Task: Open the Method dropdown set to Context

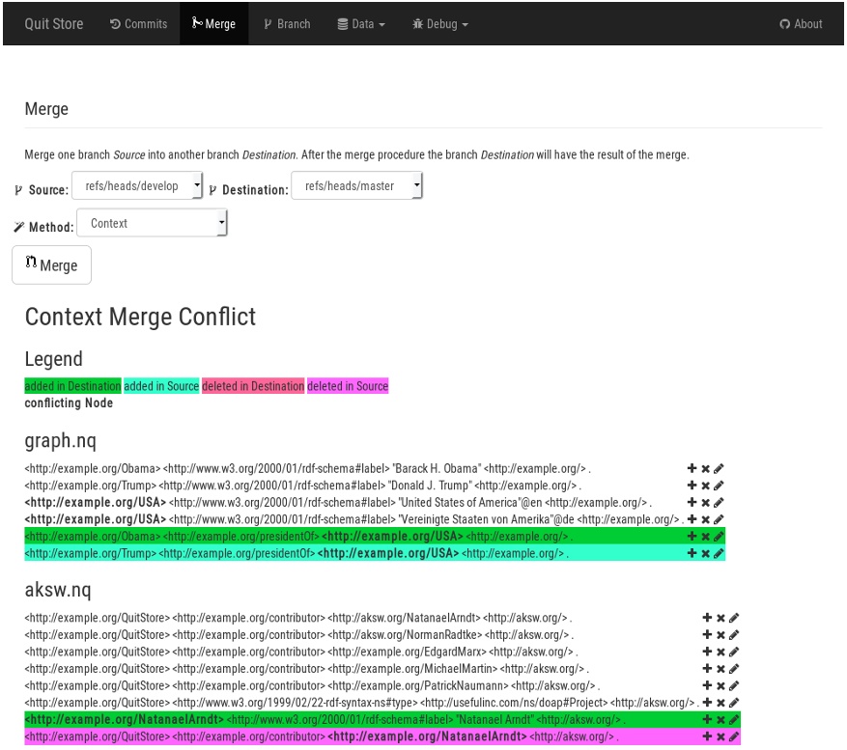Action: (x=152, y=223)
